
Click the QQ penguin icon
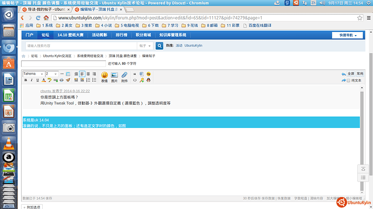click(149, 80)
